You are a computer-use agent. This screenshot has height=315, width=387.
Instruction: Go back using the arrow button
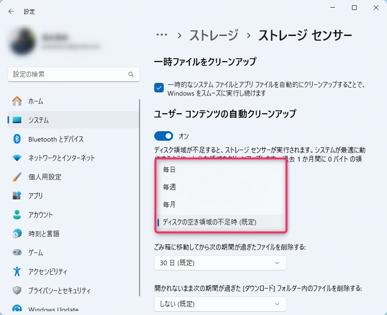(x=11, y=11)
